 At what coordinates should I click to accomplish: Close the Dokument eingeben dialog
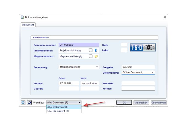pos(165,17)
